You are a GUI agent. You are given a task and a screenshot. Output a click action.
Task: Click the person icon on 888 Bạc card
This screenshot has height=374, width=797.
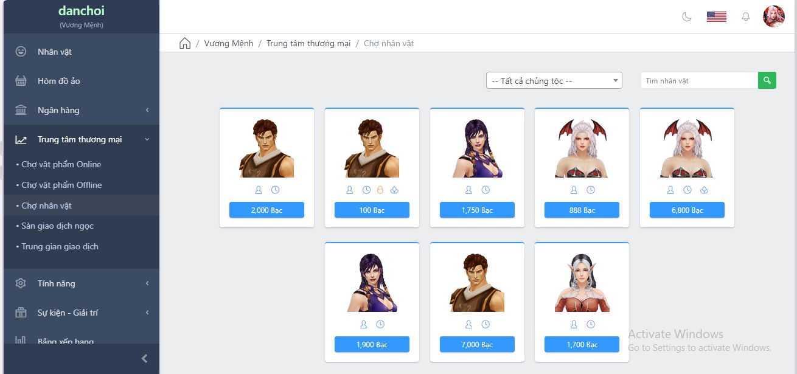(574, 190)
